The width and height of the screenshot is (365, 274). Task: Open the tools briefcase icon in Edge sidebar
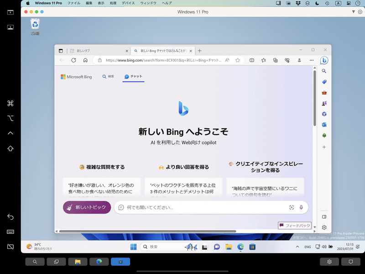tap(324, 93)
